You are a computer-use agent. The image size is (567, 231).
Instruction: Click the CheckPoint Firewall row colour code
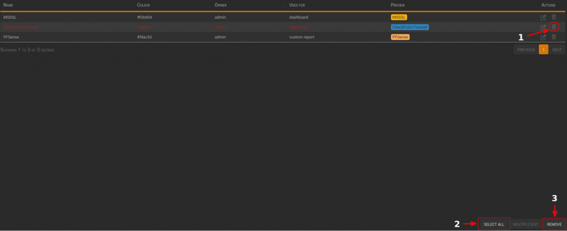pyautogui.click(x=145, y=27)
